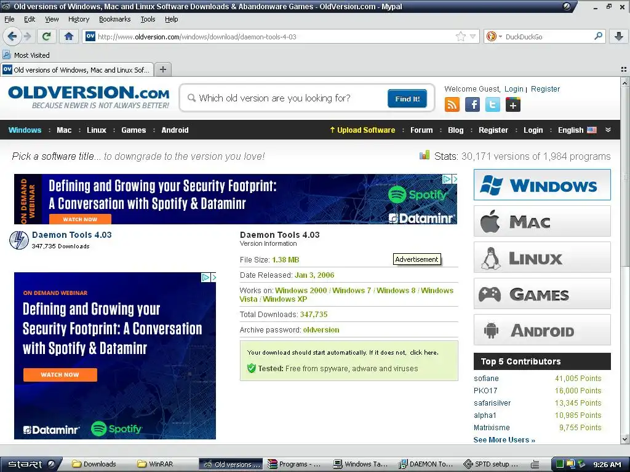Open the browser downloads arrow button
The width and height of the screenshot is (630, 472).
619,36
